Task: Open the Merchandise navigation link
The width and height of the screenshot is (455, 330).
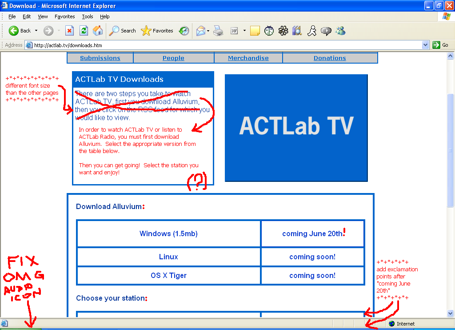Action: pyautogui.click(x=248, y=58)
